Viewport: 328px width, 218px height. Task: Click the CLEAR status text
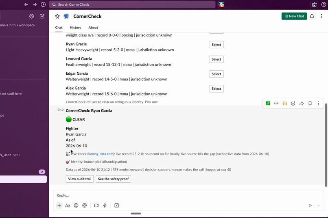79,119
